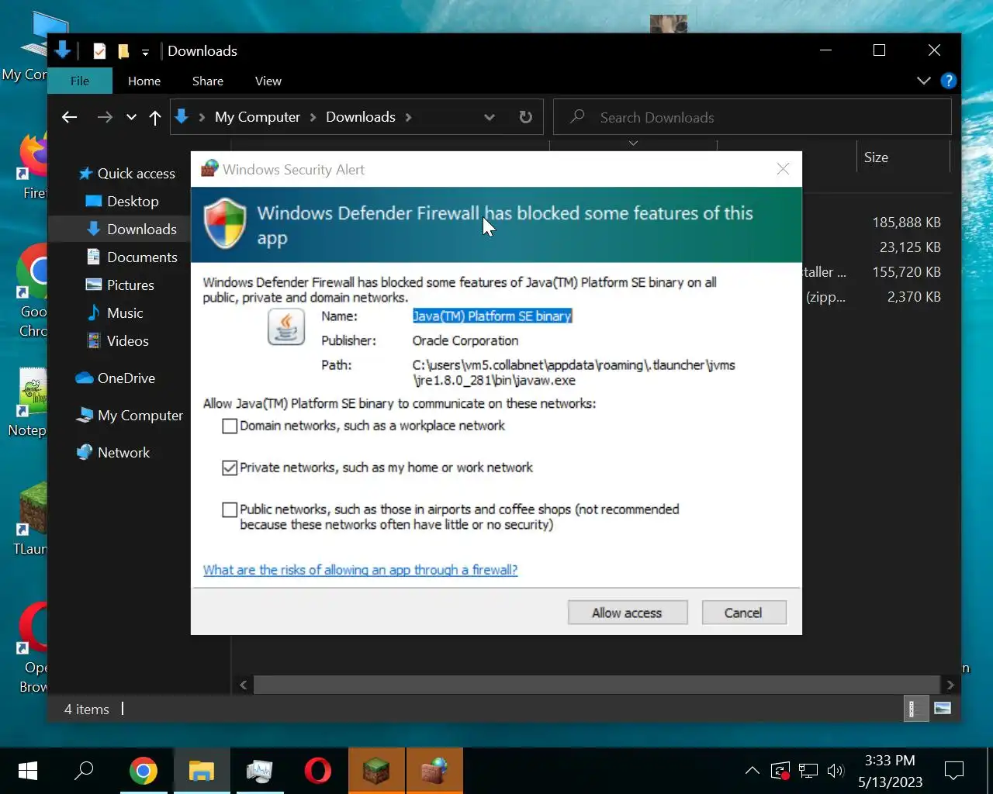Open Explorer help
Viewport: 993px width, 794px height.
tap(948, 81)
